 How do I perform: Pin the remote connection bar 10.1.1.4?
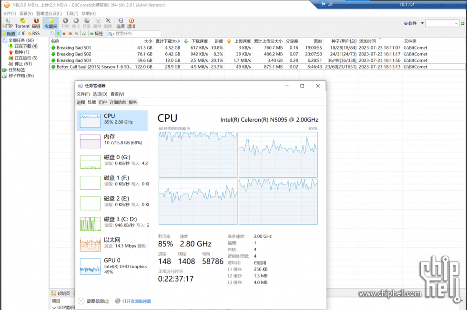coord(324,4)
